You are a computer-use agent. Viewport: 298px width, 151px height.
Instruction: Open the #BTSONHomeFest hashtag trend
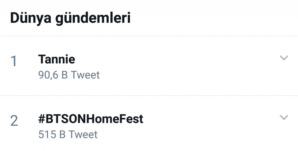91,119
